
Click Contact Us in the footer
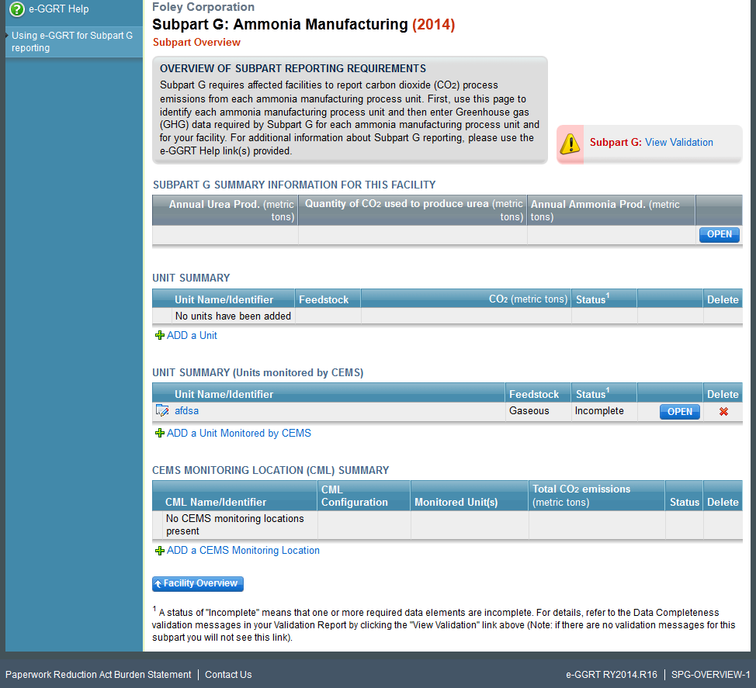pos(227,674)
